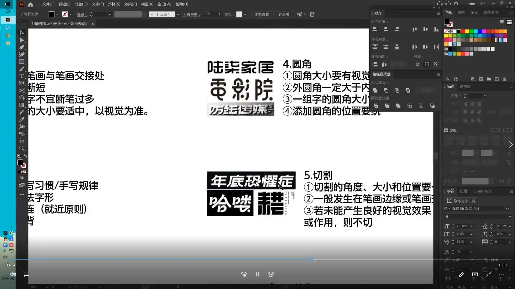Select the Selection tool
This screenshot has width=515, height=289.
point(22,32)
